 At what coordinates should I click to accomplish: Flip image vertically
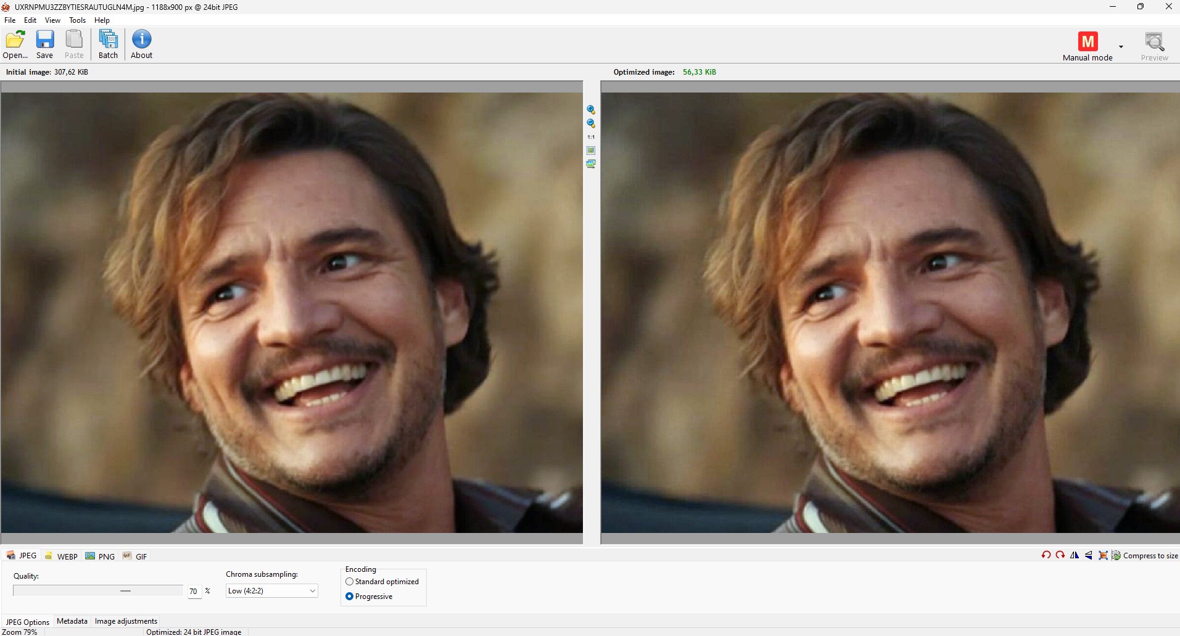click(x=1089, y=555)
